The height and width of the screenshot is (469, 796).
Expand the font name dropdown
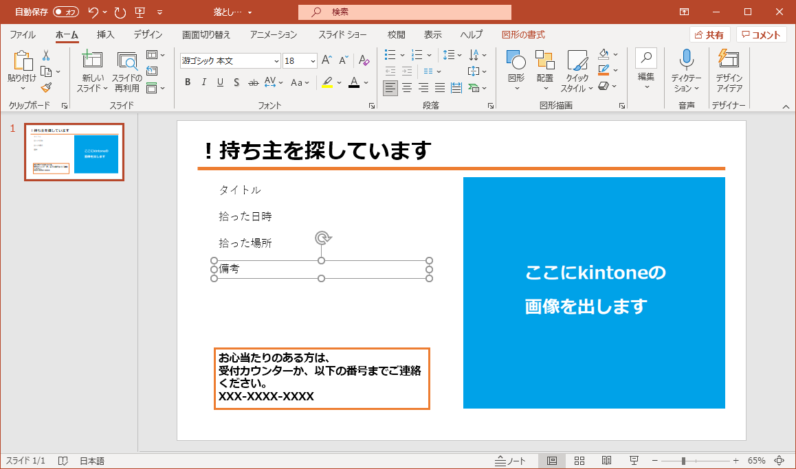pyautogui.click(x=276, y=61)
